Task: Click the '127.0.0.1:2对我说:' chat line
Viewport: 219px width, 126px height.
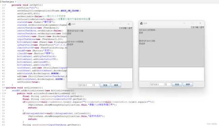Action: [148, 30]
